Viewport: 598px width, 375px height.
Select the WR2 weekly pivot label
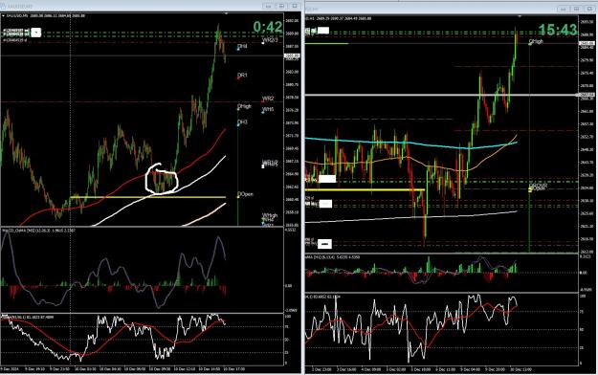pyautogui.click(x=268, y=99)
